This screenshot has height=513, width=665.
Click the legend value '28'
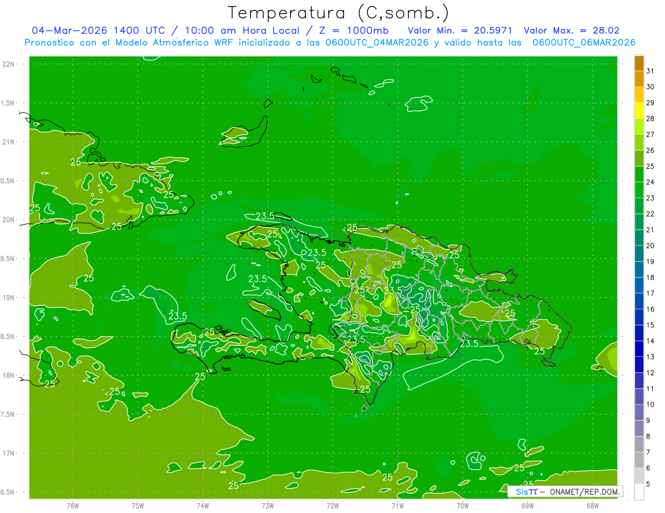pos(650,118)
